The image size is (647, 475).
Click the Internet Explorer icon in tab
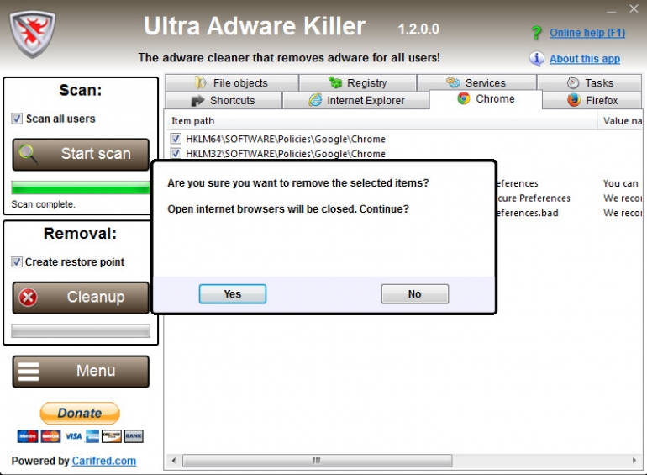315,100
